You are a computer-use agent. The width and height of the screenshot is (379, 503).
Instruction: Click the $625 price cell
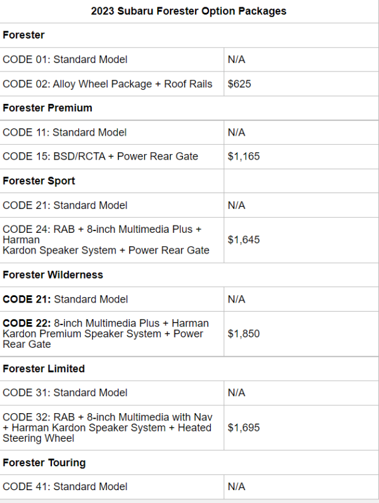[x=301, y=84]
